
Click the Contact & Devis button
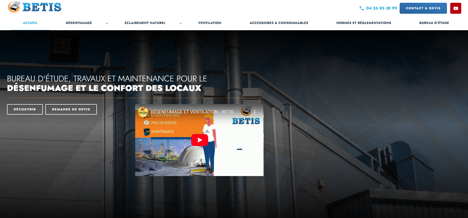click(423, 8)
